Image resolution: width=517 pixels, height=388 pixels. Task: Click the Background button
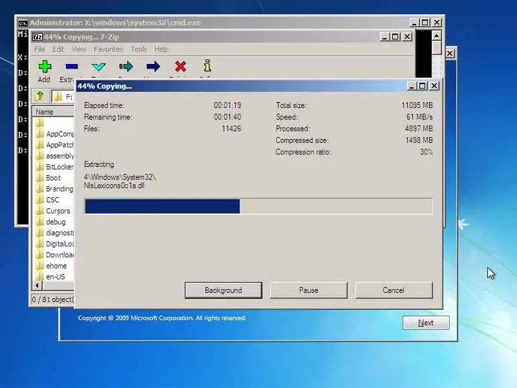click(x=223, y=290)
